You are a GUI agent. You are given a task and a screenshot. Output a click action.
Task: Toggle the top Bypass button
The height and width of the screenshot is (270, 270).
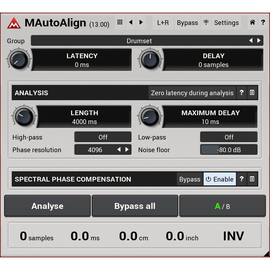coord(187,23)
